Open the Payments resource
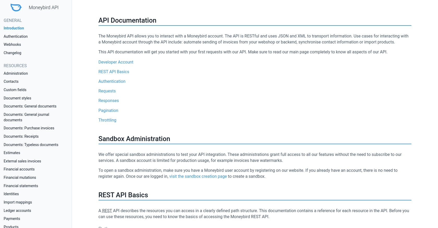The width and height of the screenshot is (438, 228). point(12,219)
